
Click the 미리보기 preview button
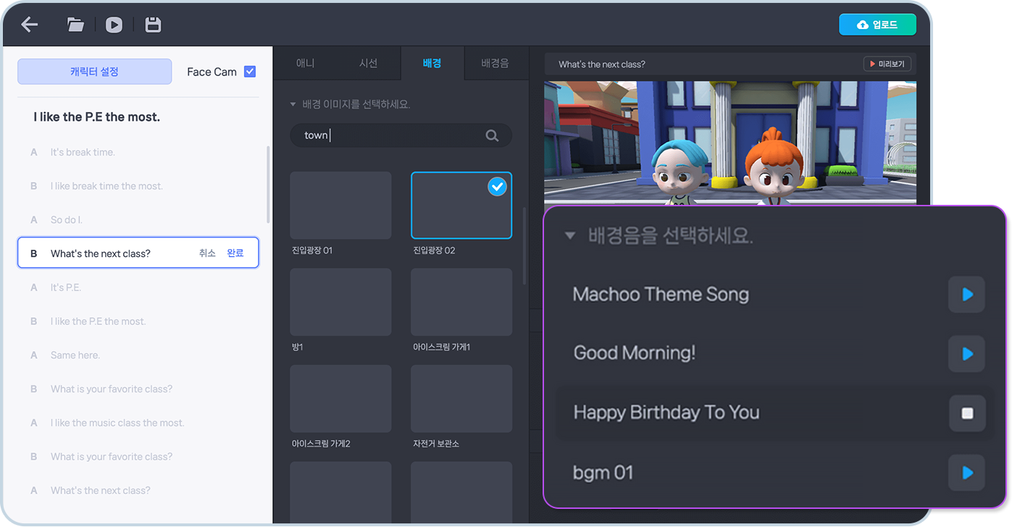(x=887, y=64)
